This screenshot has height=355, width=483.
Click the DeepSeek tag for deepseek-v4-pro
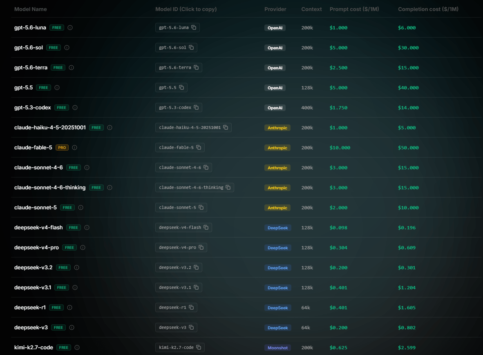(x=277, y=248)
